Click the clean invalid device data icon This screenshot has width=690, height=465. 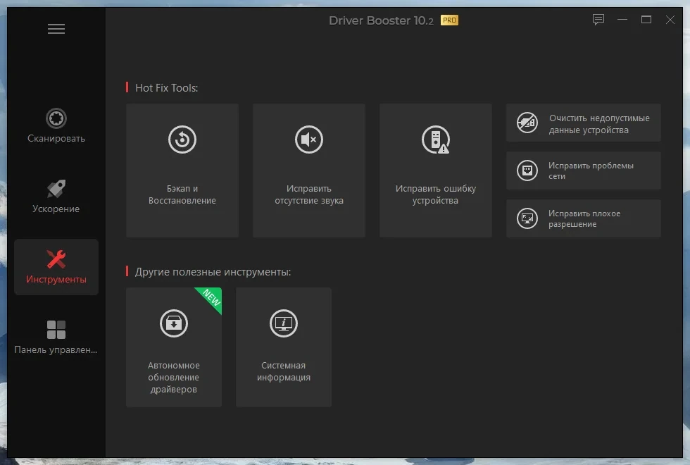click(527, 123)
